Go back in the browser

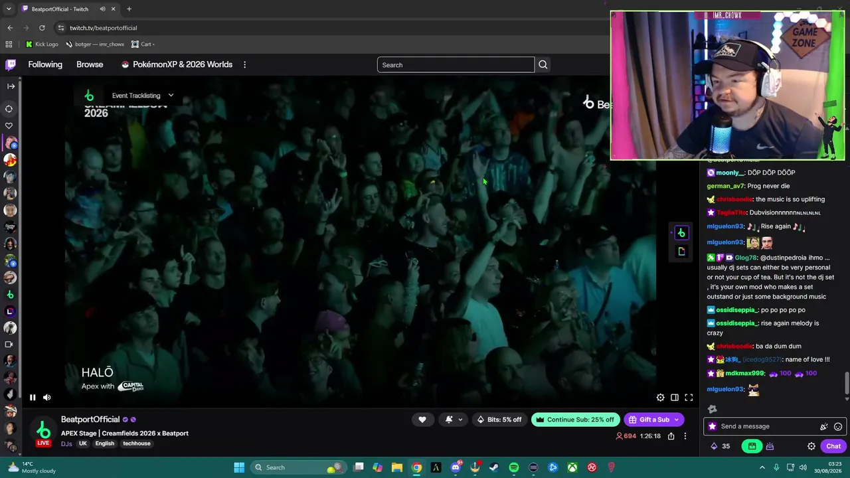click(10, 28)
